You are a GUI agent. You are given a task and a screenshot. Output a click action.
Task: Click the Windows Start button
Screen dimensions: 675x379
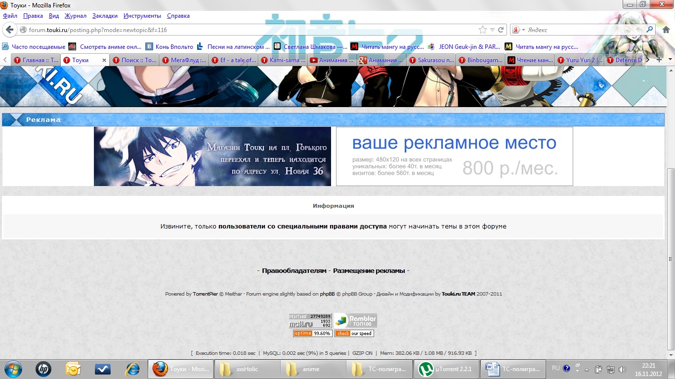click(x=13, y=369)
